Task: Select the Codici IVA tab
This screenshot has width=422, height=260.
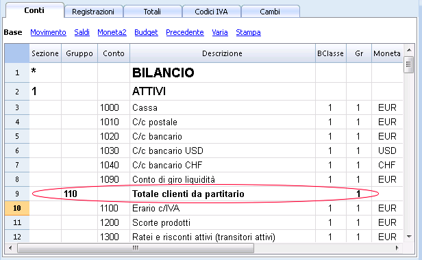Action: coord(211,12)
